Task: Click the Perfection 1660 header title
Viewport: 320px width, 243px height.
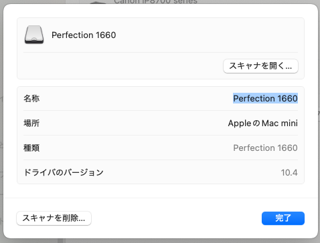Action: [x=84, y=35]
